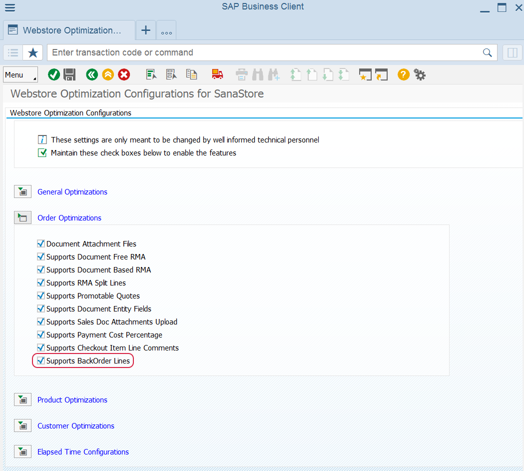Click the 'SAP Business Client' window title
This screenshot has height=471, width=524.
point(263,6)
